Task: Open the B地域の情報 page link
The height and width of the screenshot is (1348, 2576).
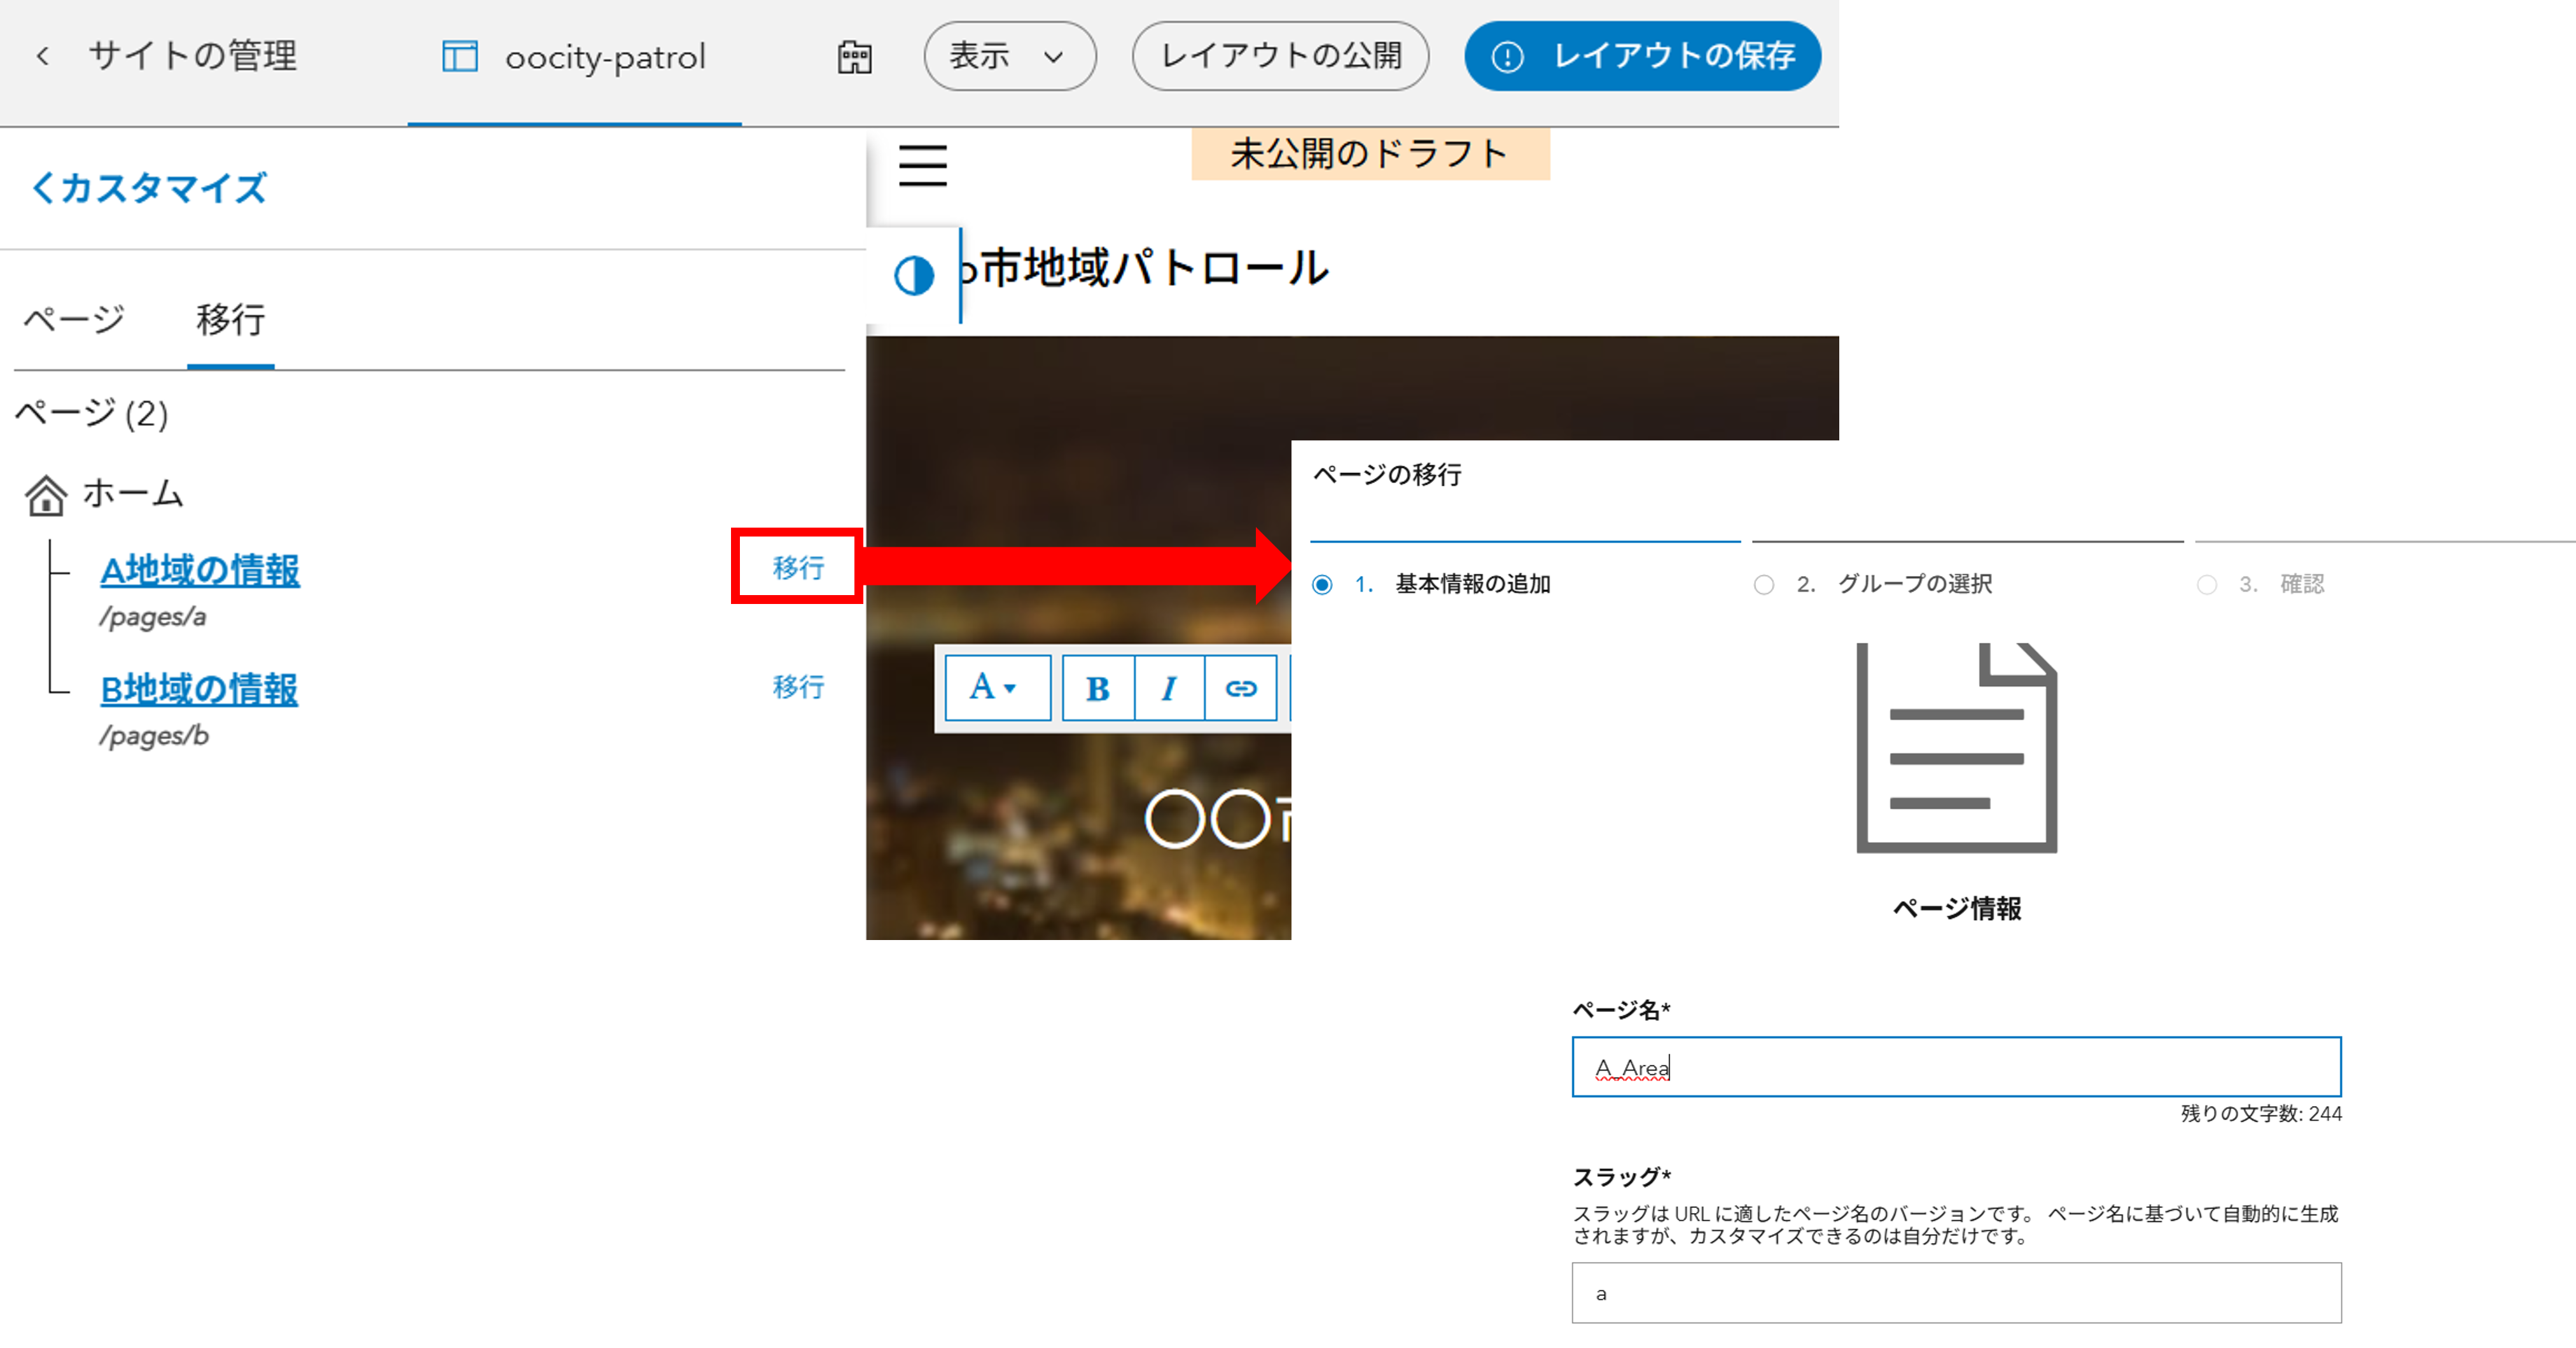Action: click(x=199, y=689)
